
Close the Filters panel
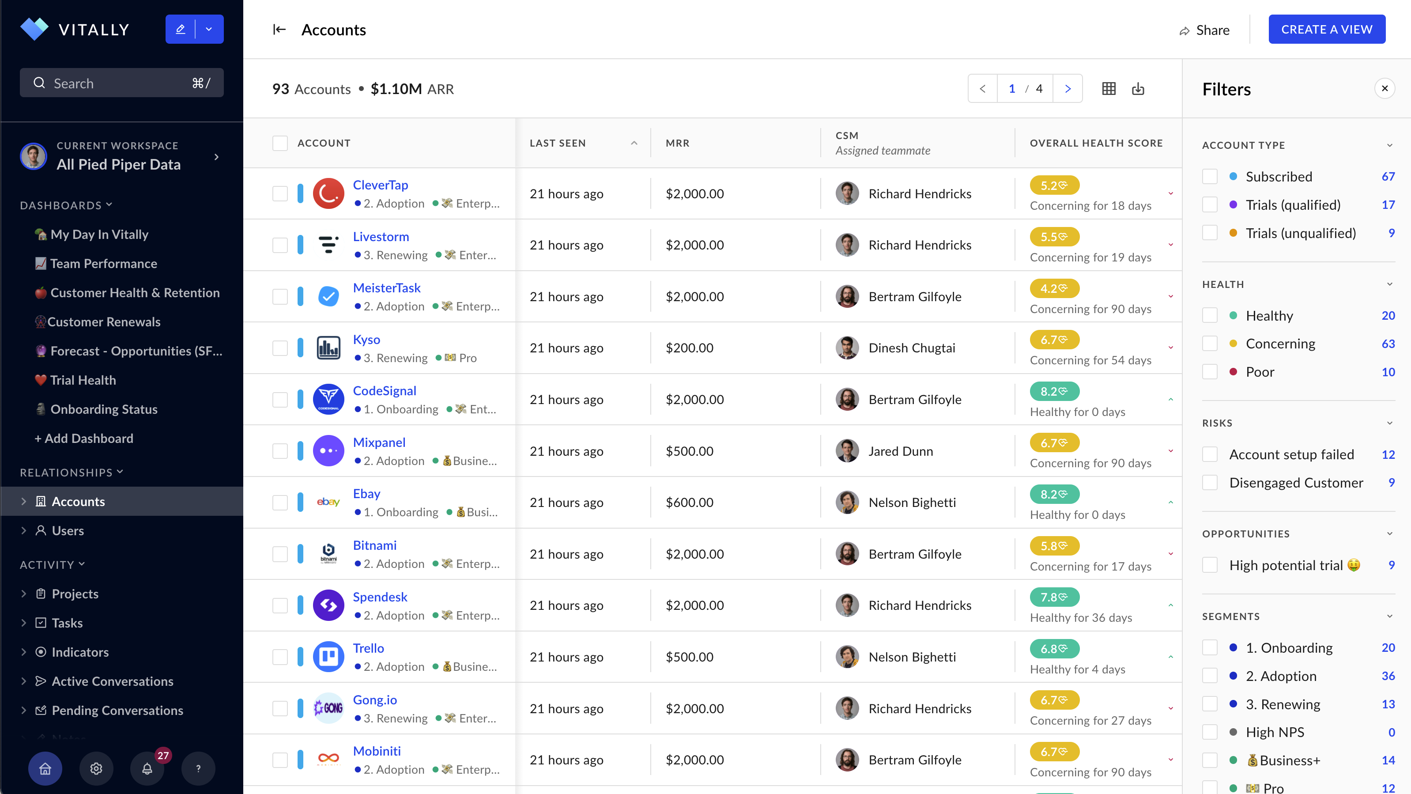tap(1385, 89)
